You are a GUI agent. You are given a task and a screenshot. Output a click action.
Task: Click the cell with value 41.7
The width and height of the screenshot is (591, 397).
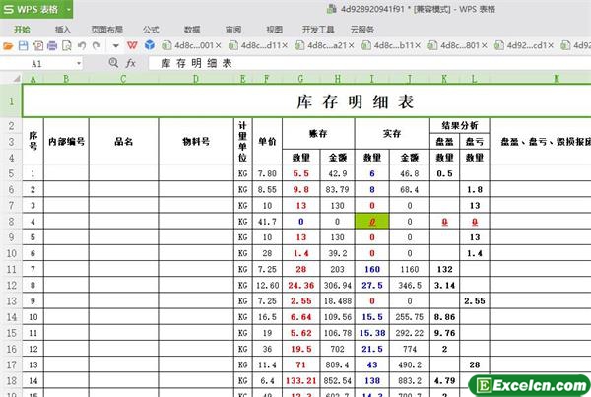267,222
